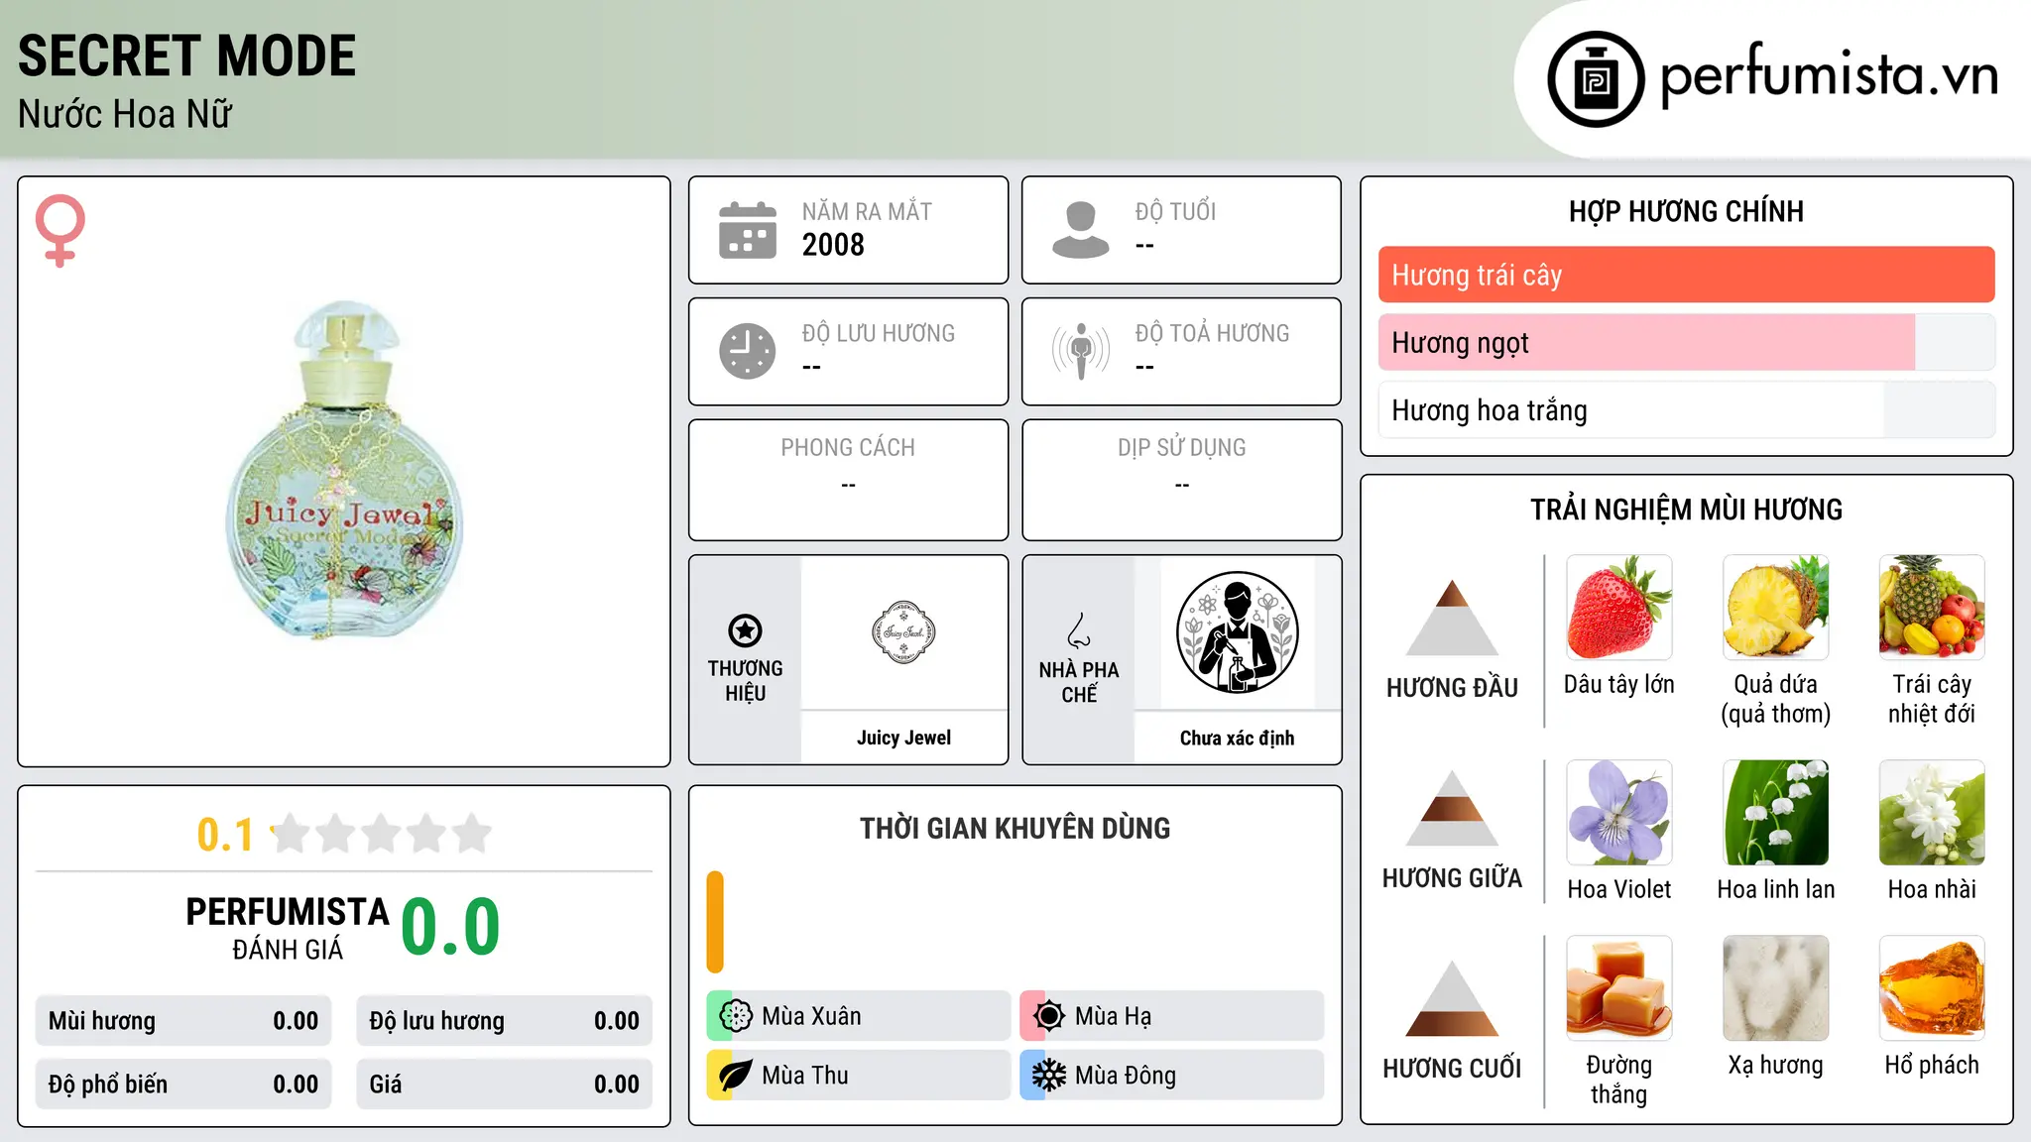This screenshot has width=2031, height=1142.
Task: Click the Hương cuối pyramid icon
Action: [1452, 998]
